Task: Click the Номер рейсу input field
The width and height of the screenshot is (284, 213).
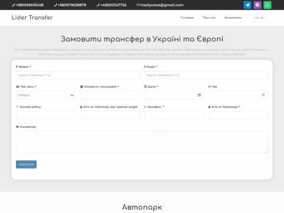Action: click(46, 115)
